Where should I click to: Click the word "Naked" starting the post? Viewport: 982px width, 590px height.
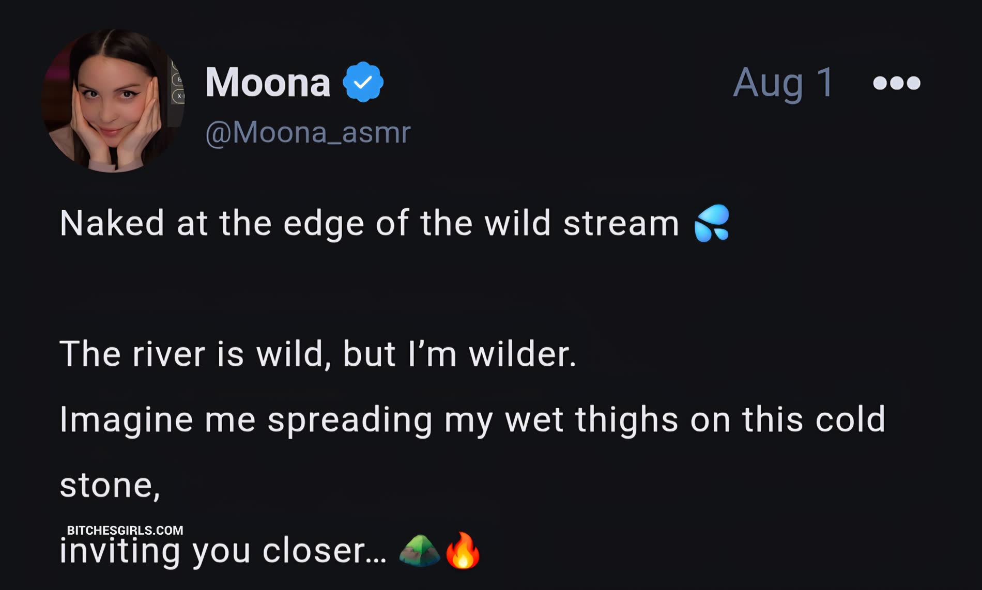click(112, 223)
